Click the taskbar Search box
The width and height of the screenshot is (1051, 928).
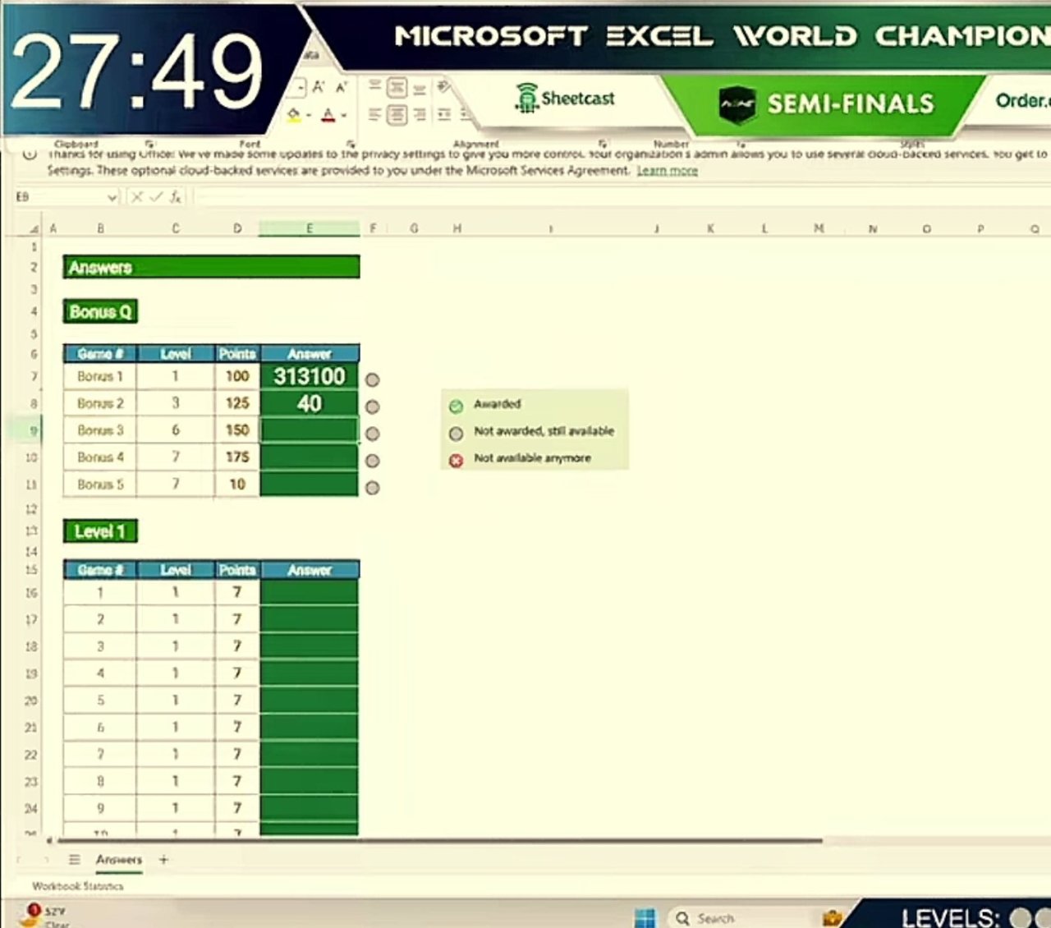click(744, 917)
